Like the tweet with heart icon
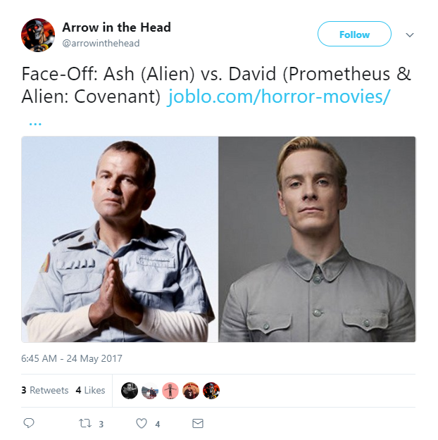This screenshot has width=438, height=440. pos(142,423)
